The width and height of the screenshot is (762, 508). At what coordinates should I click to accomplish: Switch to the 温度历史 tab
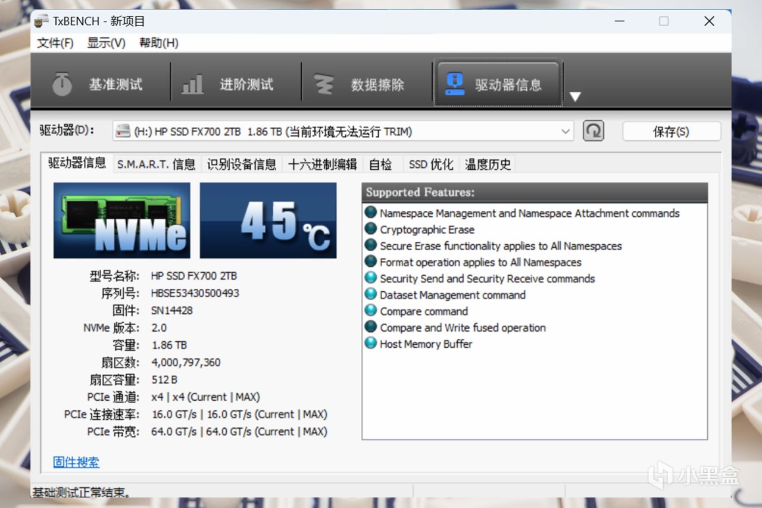coord(488,164)
